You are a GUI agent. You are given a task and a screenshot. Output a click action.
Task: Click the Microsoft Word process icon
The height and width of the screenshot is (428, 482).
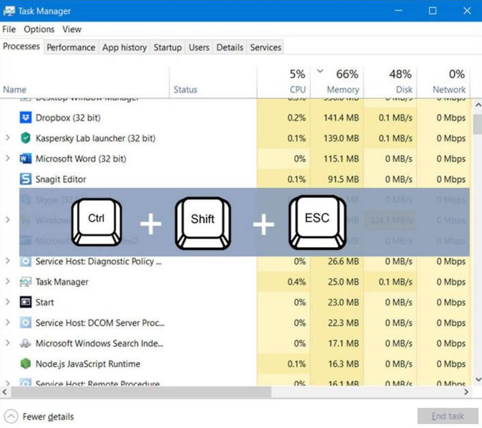25,159
